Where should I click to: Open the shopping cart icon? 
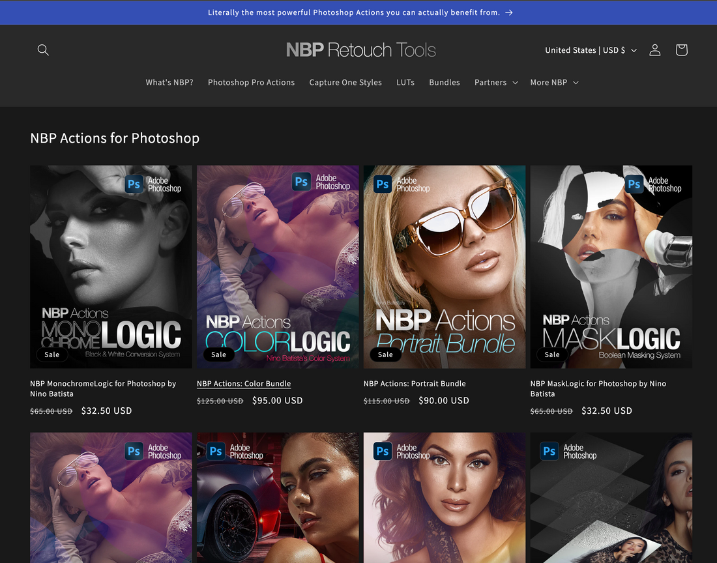click(x=681, y=50)
